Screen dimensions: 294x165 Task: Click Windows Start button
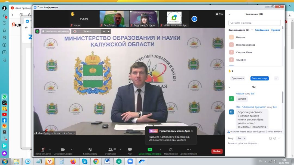tap(5, 161)
